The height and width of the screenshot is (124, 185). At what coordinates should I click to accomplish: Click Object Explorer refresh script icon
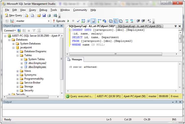tap(39, 31)
